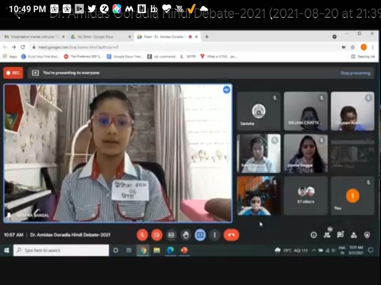
Task: Click the Type here to search box
Action: pyautogui.click(x=61, y=250)
